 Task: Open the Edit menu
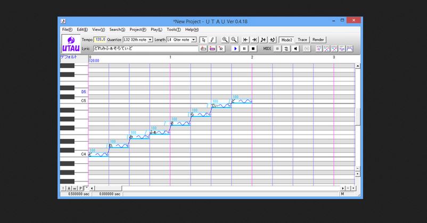click(82, 29)
